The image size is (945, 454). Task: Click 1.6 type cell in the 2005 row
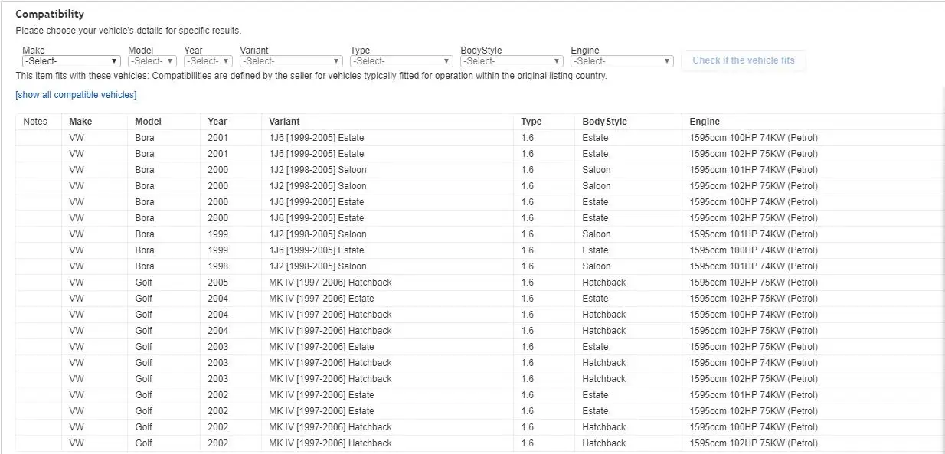(544, 283)
